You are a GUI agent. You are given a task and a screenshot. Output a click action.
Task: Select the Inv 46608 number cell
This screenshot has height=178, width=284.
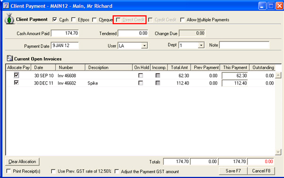coord(67,76)
